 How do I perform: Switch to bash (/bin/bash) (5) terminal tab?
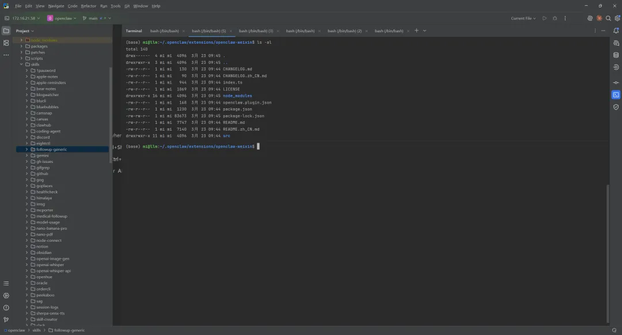pos(208,31)
